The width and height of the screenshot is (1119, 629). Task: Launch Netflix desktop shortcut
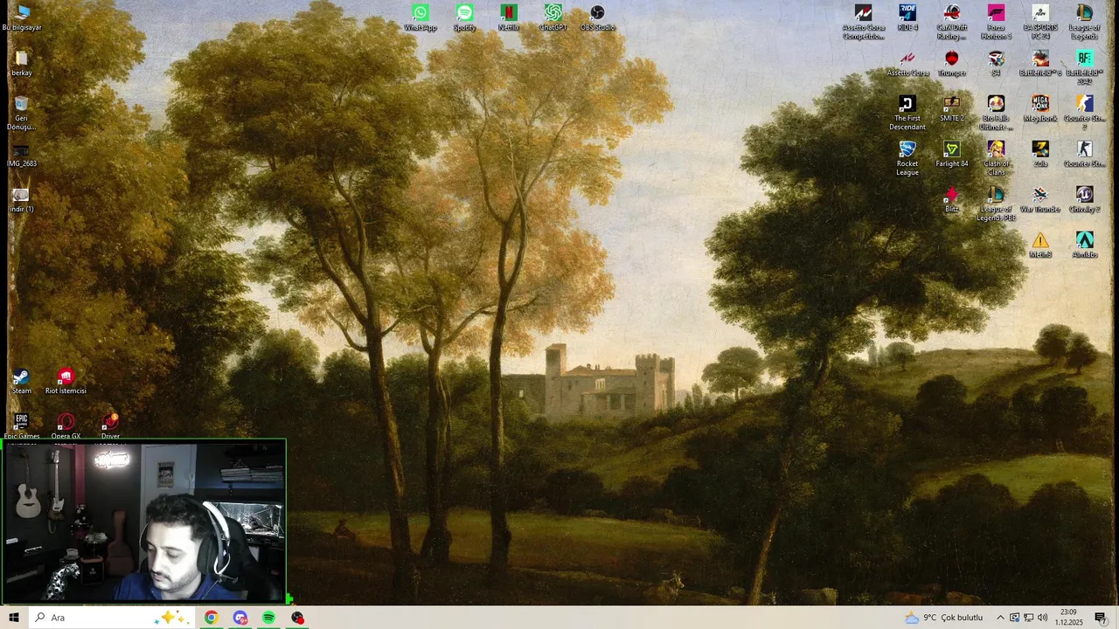[509, 17]
